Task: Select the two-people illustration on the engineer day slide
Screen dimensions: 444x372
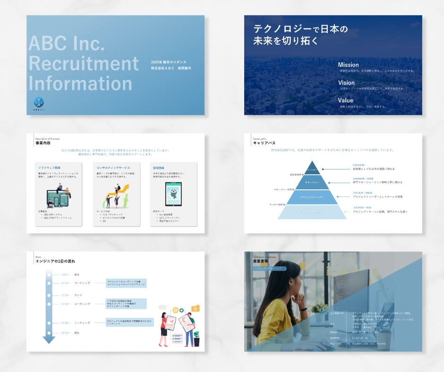Action: pyautogui.click(x=179, y=326)
